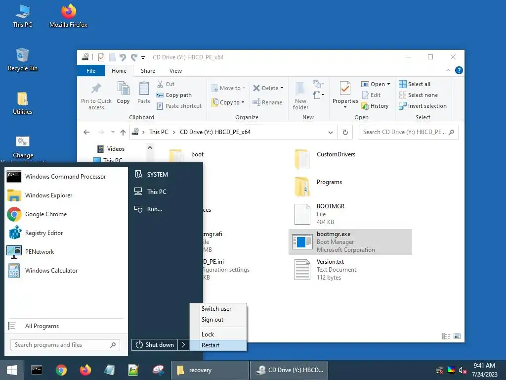Click Copy path in Clipboard group
This screenshot has width=506, height=380.
[174, 95]
